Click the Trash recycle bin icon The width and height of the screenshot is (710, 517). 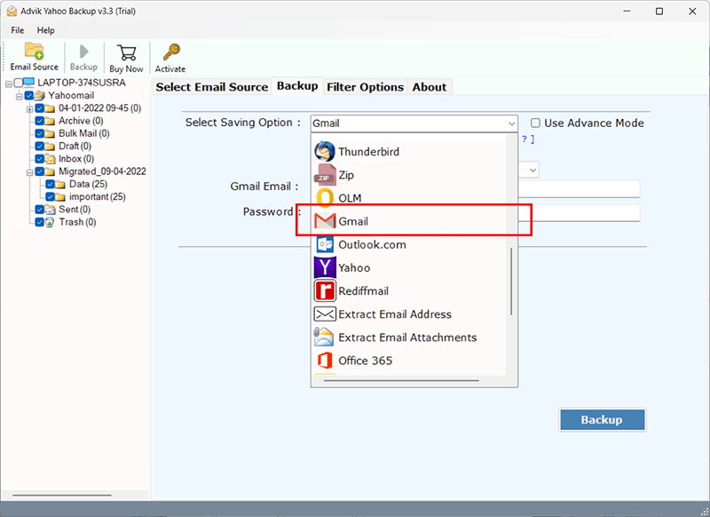(x=50, y=222)
